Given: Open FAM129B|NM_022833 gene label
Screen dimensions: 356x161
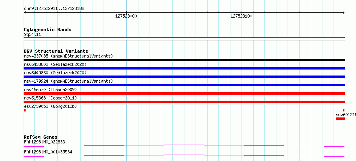Looking at the screenshot, I should pyautogui.click(x=44, y=142).
